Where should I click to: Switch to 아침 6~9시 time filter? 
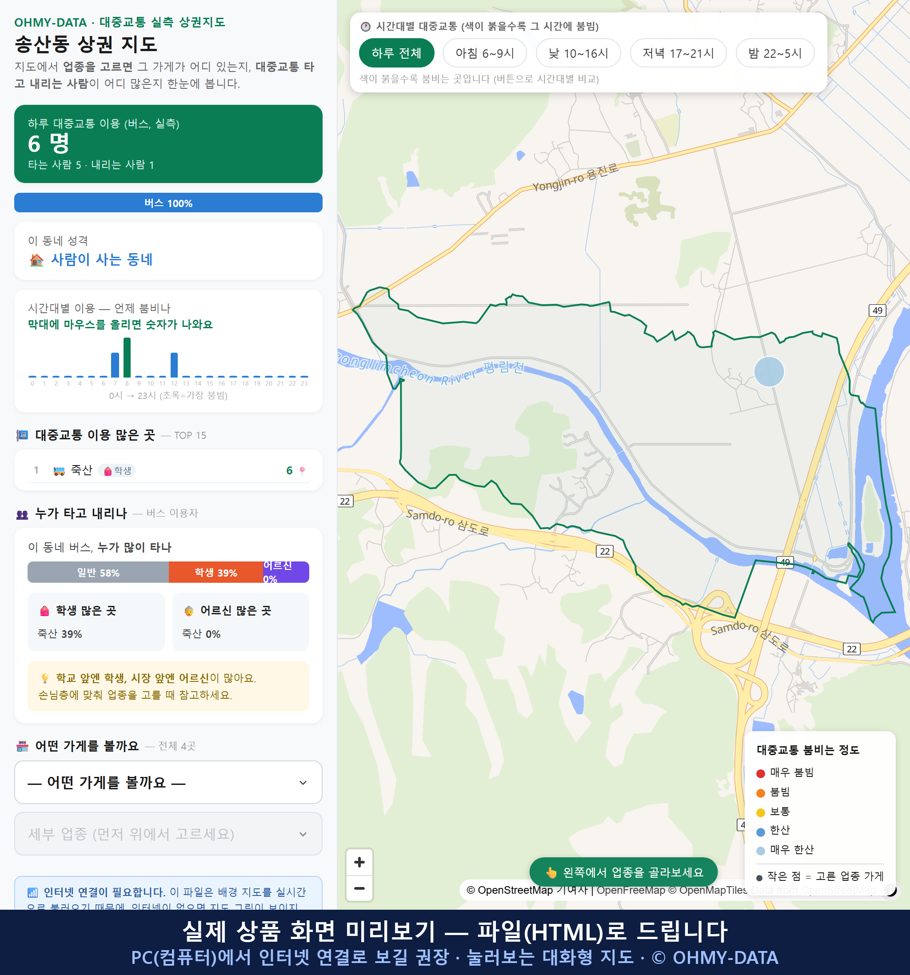(484, 53)
